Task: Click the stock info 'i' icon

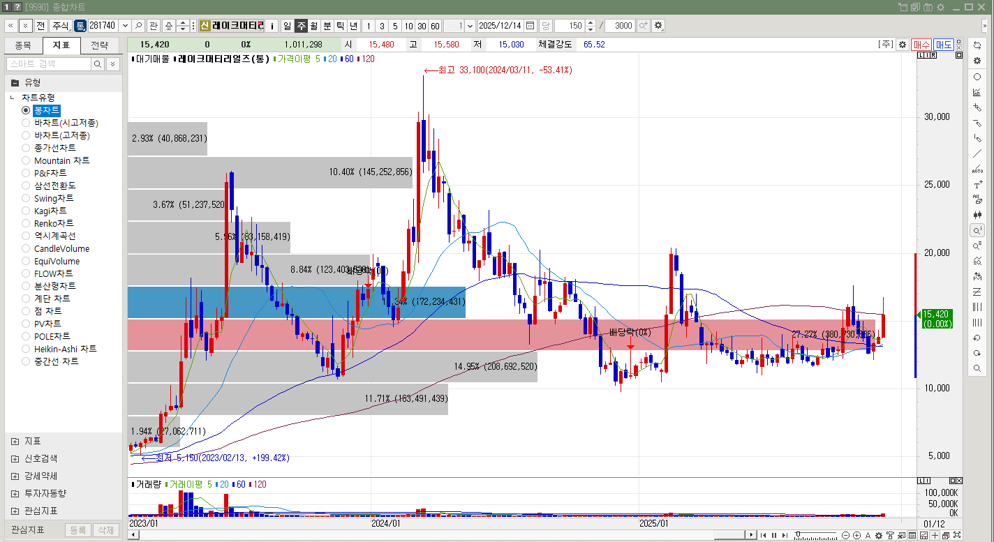Action: pyautogui.click(x=272, y=25)
